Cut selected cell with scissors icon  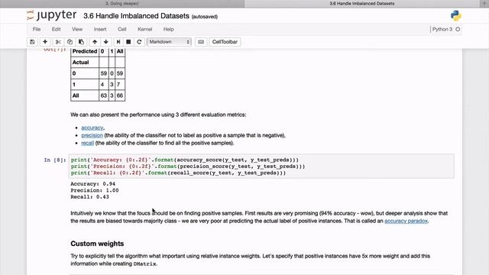[x=58, y=42]
